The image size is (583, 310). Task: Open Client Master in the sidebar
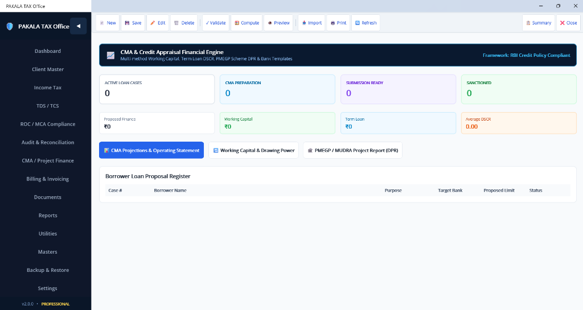click(48, 69)
